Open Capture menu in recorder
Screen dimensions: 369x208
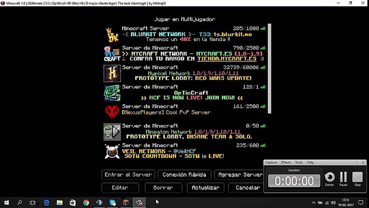point(271,162)
